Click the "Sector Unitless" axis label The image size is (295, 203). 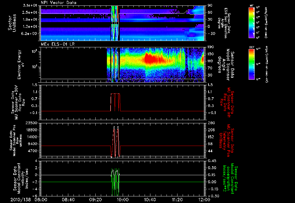[12, 23]
